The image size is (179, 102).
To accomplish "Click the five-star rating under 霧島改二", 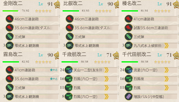I will [43, 62].
